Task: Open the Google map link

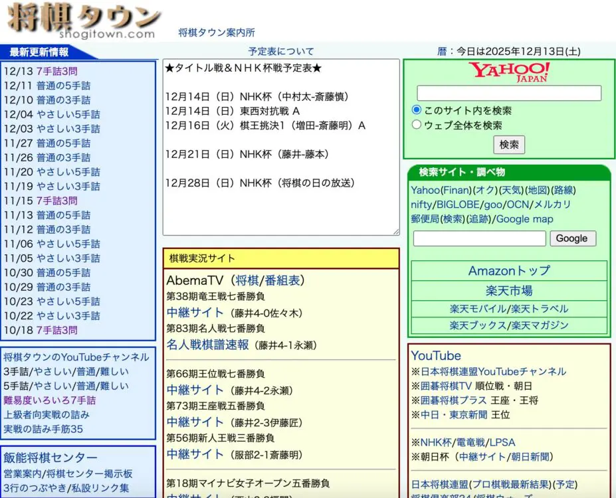Action: (x=525, y=219)
